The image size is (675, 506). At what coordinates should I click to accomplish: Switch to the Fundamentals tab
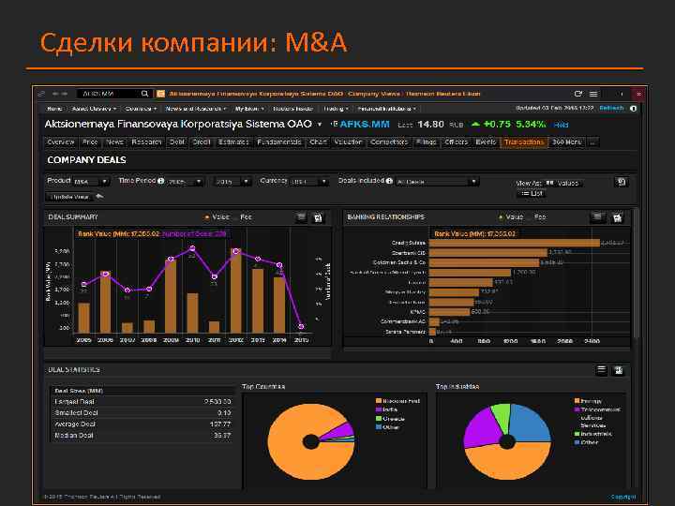279,142
